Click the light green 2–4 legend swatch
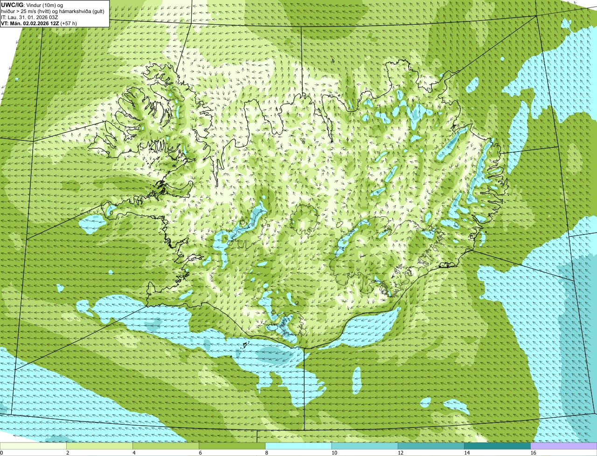This screenshot has height=456, width=597. [100, 446]
